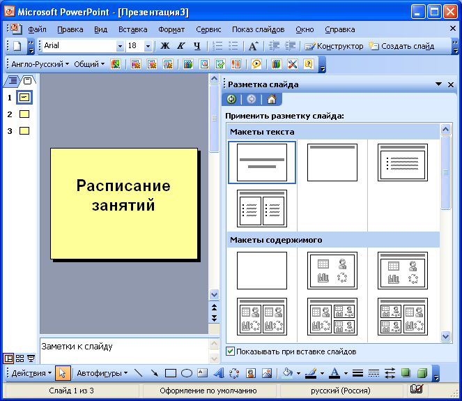This screenshot has height=401, width=462.
Task: Activate the Select Objects arrow tool
Action: coord(63,373)
